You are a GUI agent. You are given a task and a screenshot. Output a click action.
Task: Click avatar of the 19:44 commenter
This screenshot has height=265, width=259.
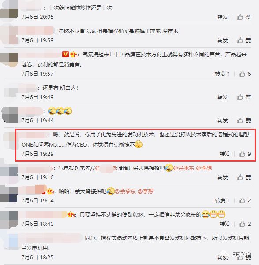[x=9, y=115]
